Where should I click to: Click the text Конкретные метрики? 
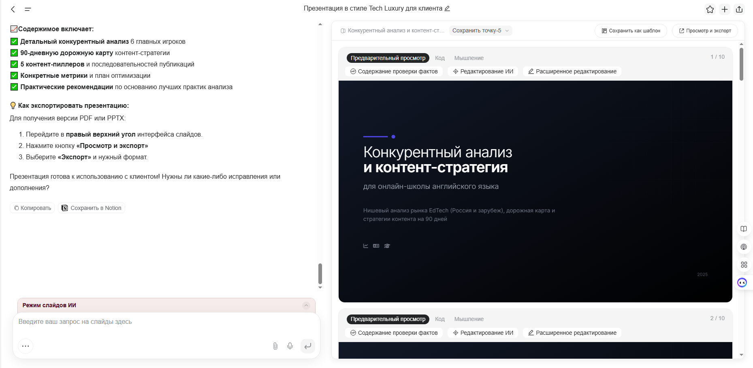(x=54, y=75)
